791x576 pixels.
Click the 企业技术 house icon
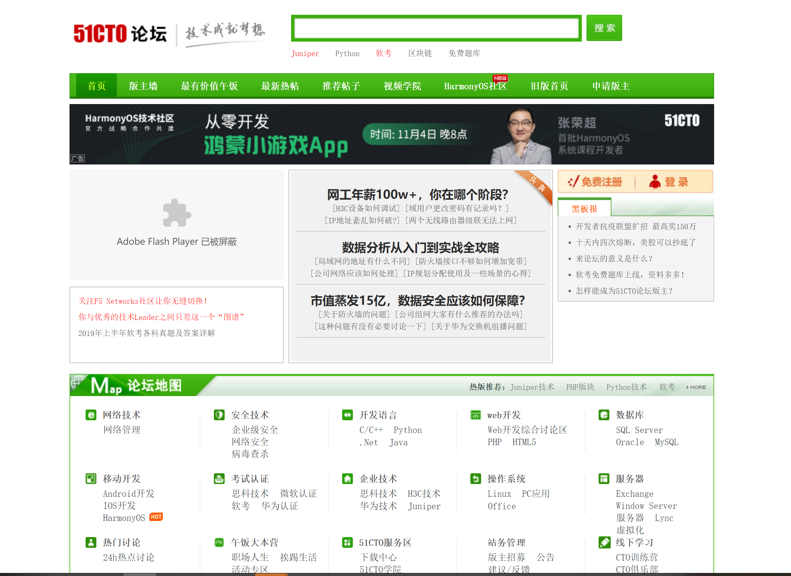(x=347, y=479)
